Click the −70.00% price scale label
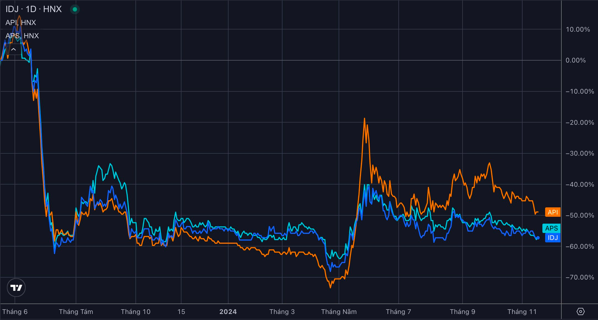The width and height of the screenshot is (598, 320). tap(580, 277)
